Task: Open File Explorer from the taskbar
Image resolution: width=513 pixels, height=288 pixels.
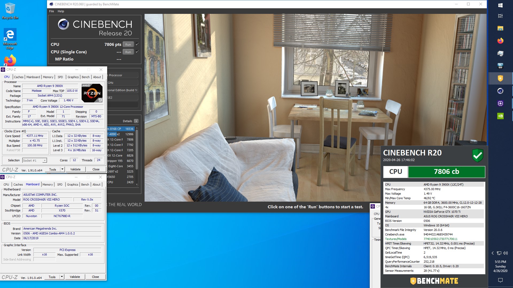Action: [500, 28]
